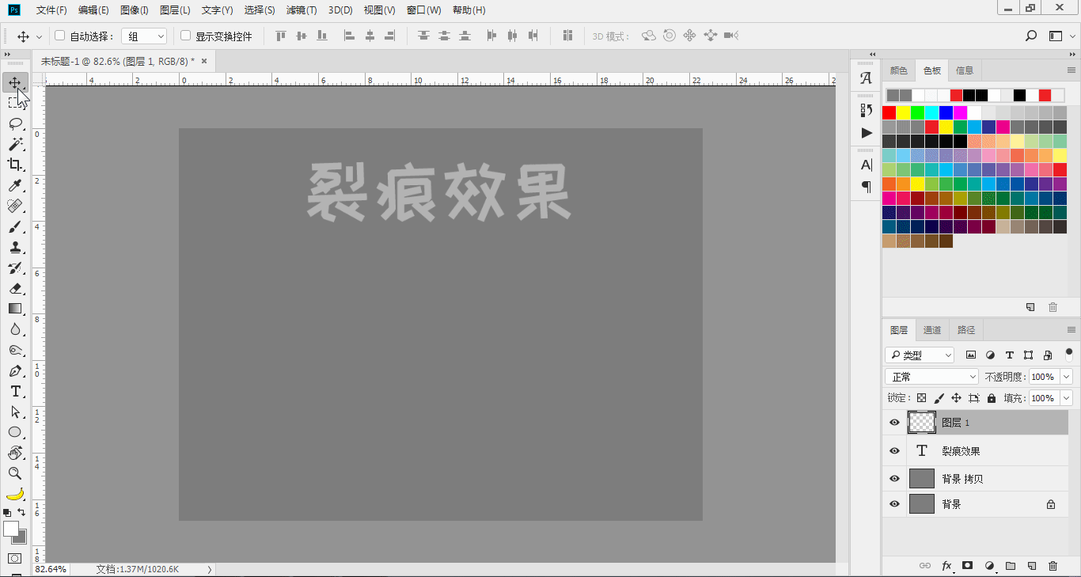Image resolution: width=1081 pixels, height=577 pixels.
Task: Toggle visibility of locked 背景 layer
Action: [x=894, y=504]
